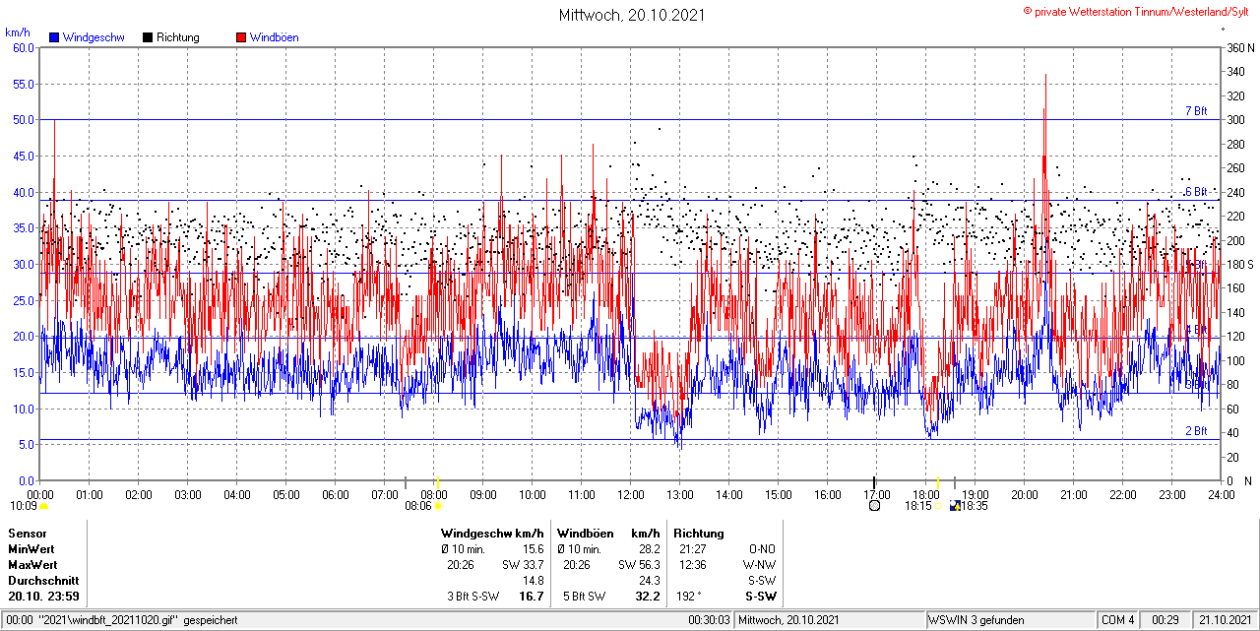Click the O-NO direction value
1260x631 pixels.
pyautogui.click(x=763, y=549)
